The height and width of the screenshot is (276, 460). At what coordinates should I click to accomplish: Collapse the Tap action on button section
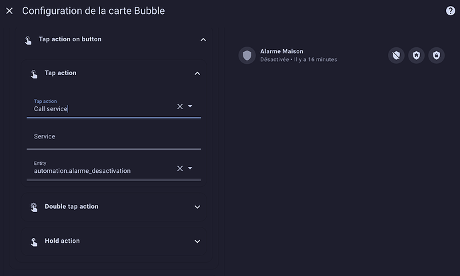point(203,39)
